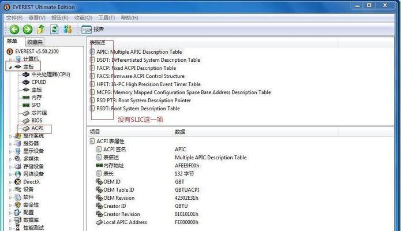The image size is (401, 231).
Task: Select the 主板 child item under 主板
Action: [36, 90]
